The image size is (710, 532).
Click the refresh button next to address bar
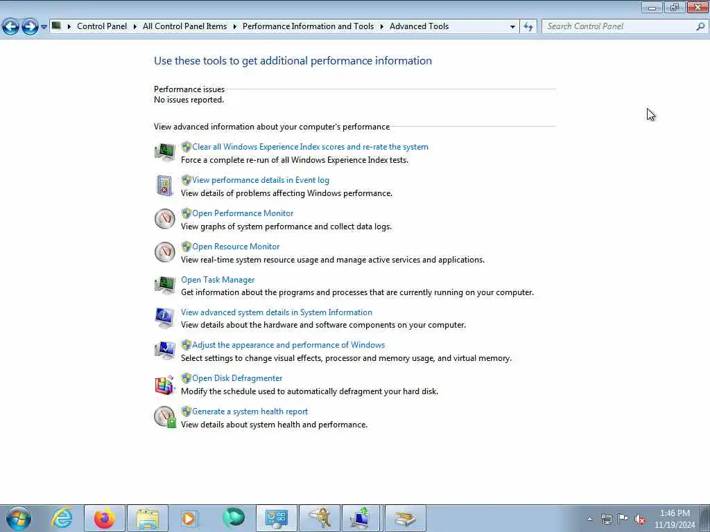click(x=528, y=27)
